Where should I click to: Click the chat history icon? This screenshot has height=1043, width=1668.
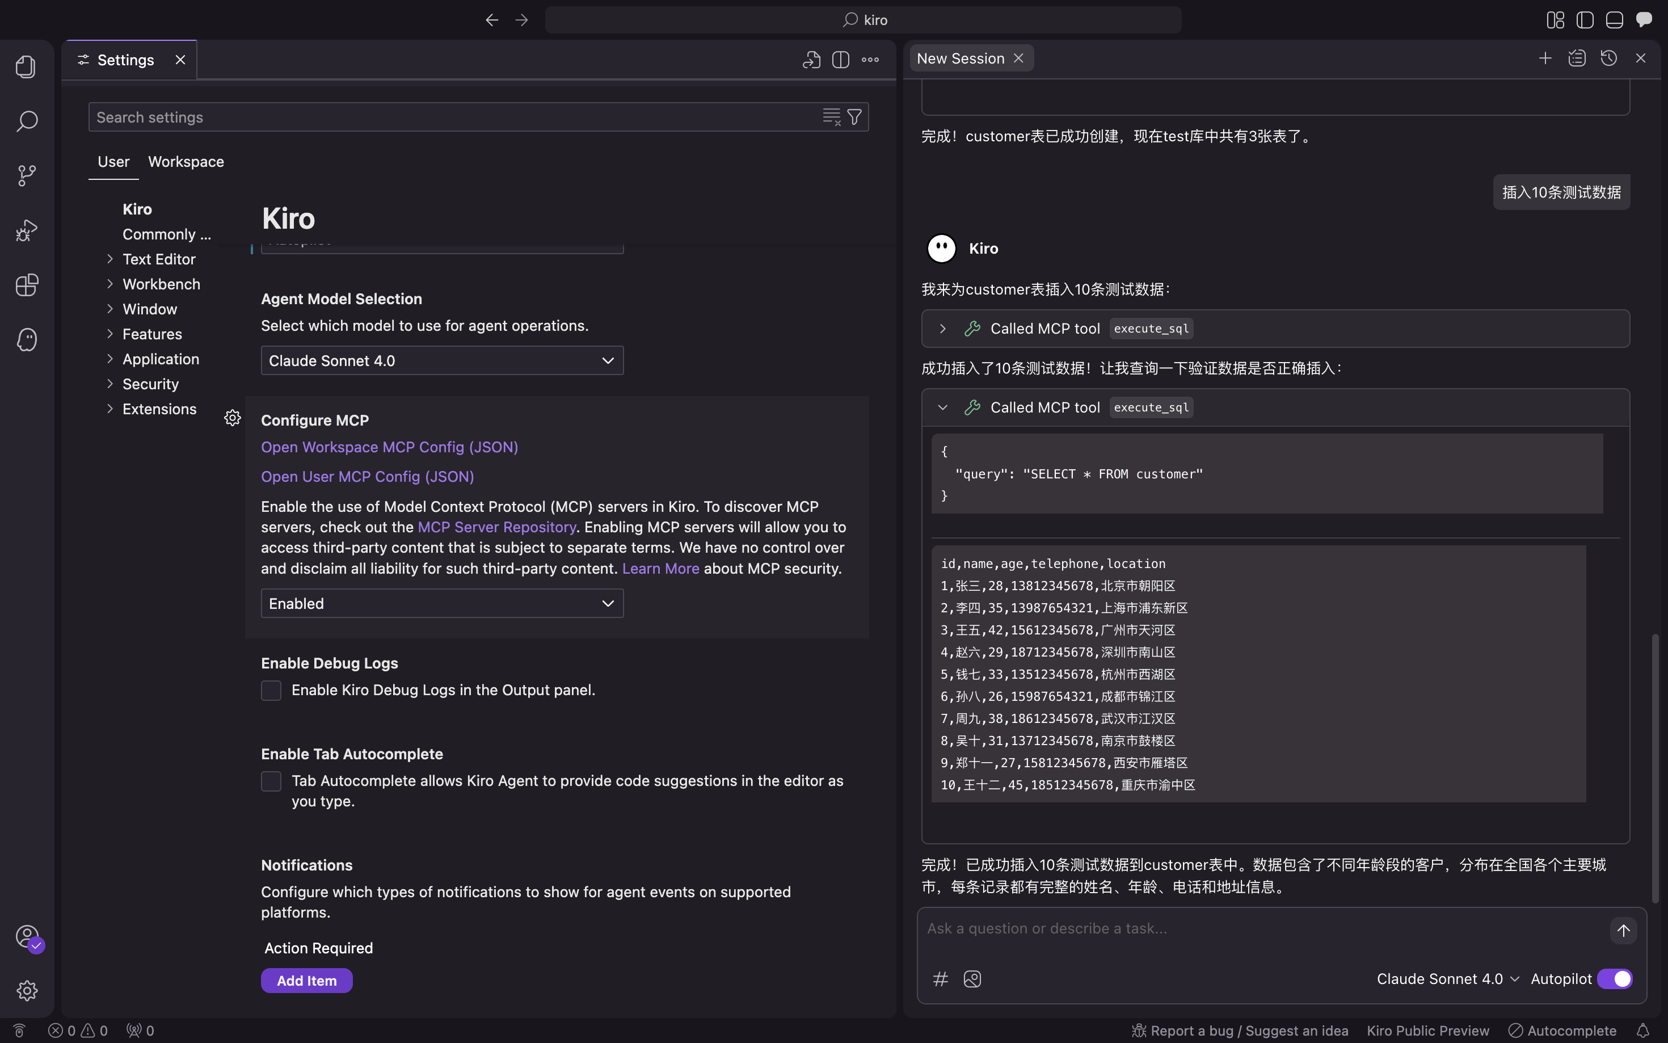pyautogui.click(x=1608, y=58)
